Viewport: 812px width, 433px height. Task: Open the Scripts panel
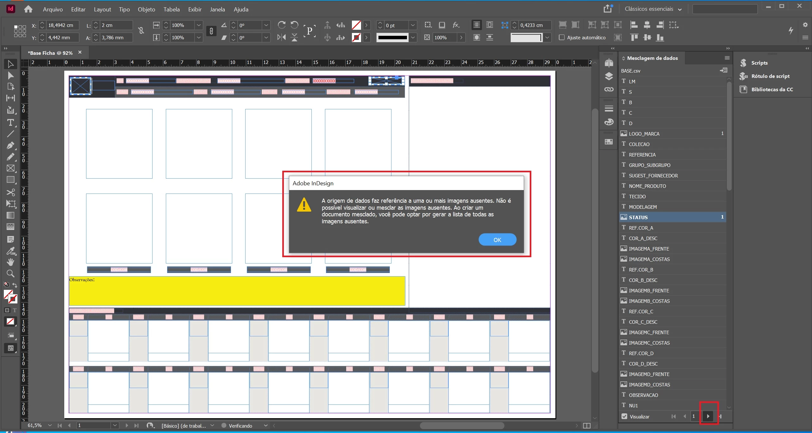(x=759, y=63)
